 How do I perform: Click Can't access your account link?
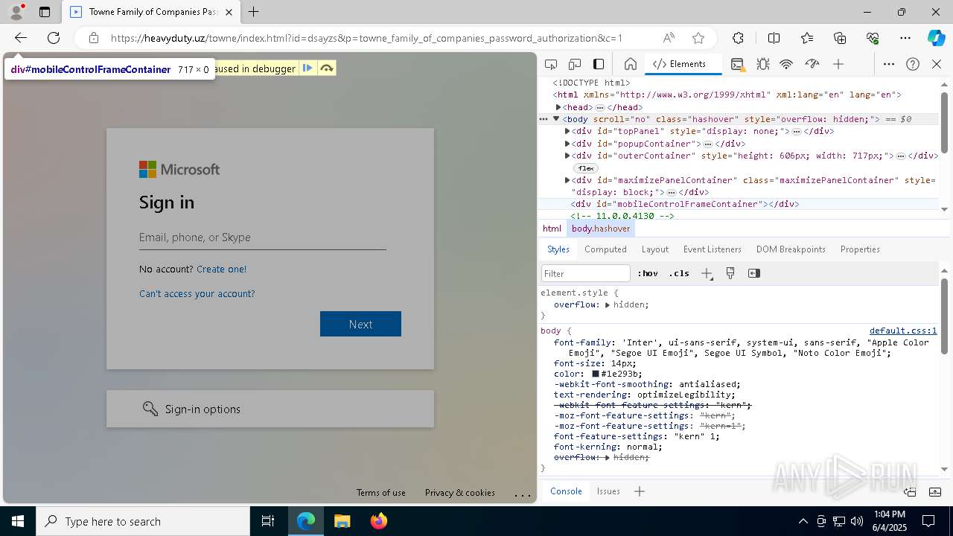pyautogui.click(x=197, y=294)
